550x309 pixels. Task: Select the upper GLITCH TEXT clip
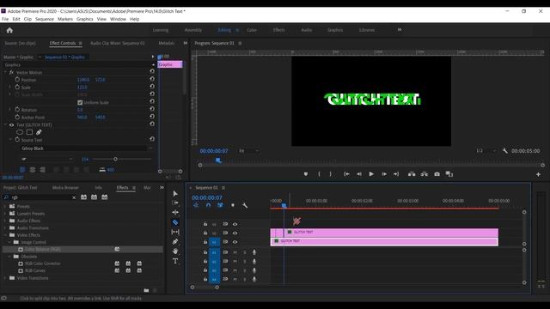pos(392,232)
